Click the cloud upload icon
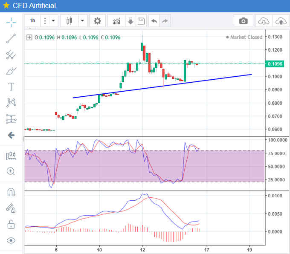 281,21
